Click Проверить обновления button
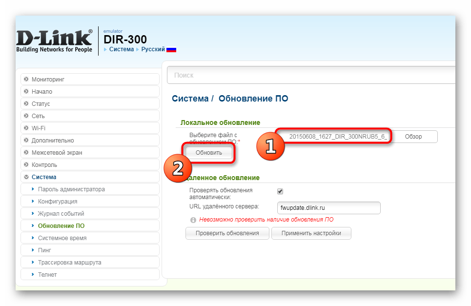The height and width of the screenshot is (306, 471). coord(227,233)
